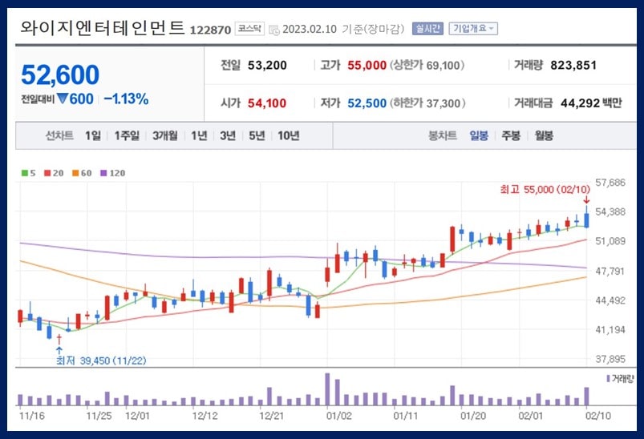Screen dimensions: 644x439
Task: Click the orange 60-day moving average swatch
Action: click(x=75, y=173)
